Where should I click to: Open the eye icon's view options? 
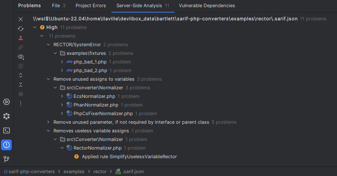click(20, 57)
